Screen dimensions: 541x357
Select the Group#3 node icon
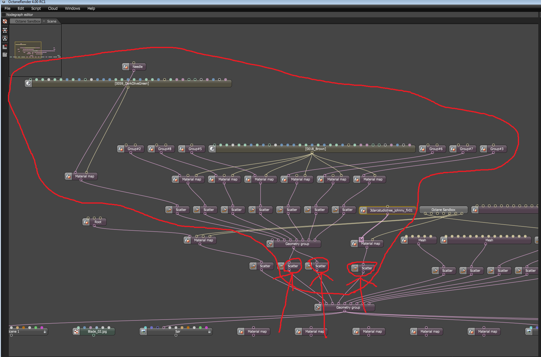483,149
